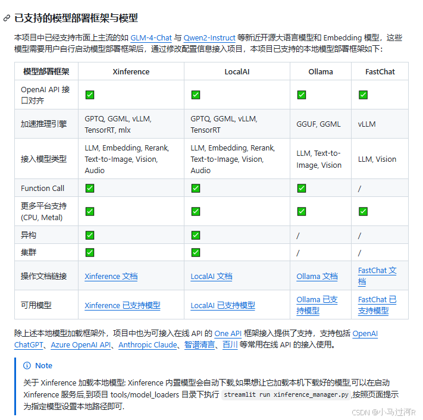The width and height of the screenshot is (423, 420).
Task: Click FastChat checkmark in 更多平台支持 row
Action: coord(363,211)
